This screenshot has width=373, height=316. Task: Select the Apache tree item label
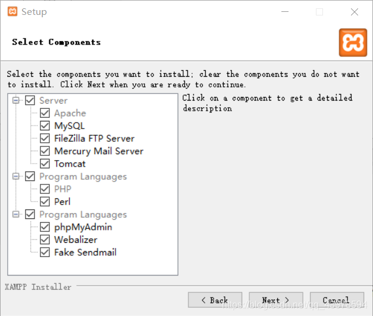(x=70, y=113)
